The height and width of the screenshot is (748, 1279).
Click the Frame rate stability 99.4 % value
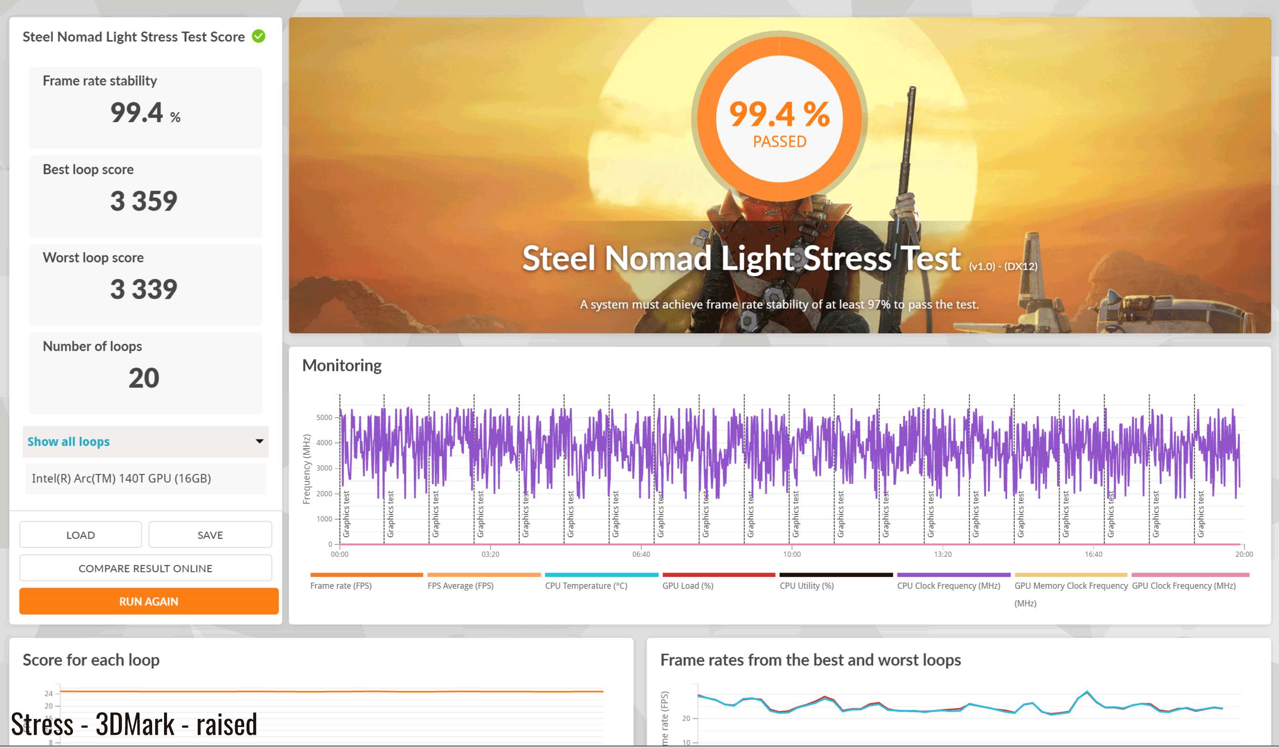(145, 112)
